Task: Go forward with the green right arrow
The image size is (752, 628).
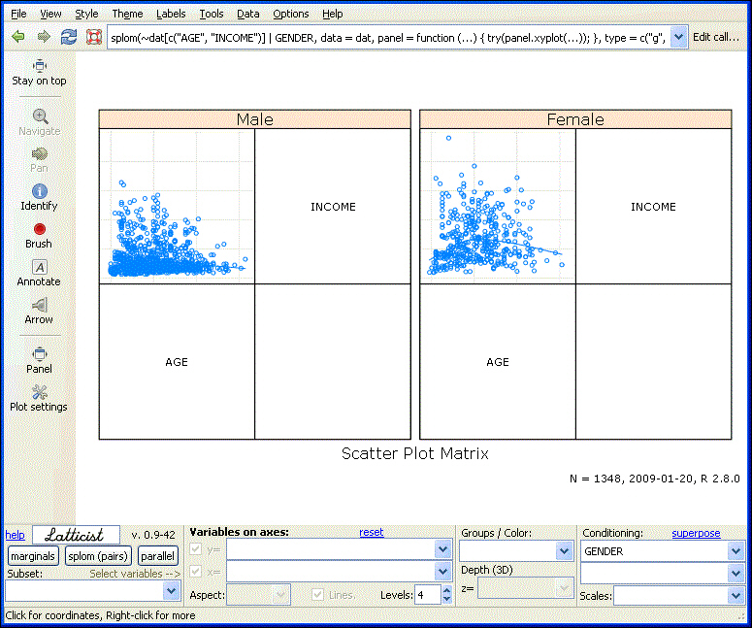Action: tap(44, 37)
